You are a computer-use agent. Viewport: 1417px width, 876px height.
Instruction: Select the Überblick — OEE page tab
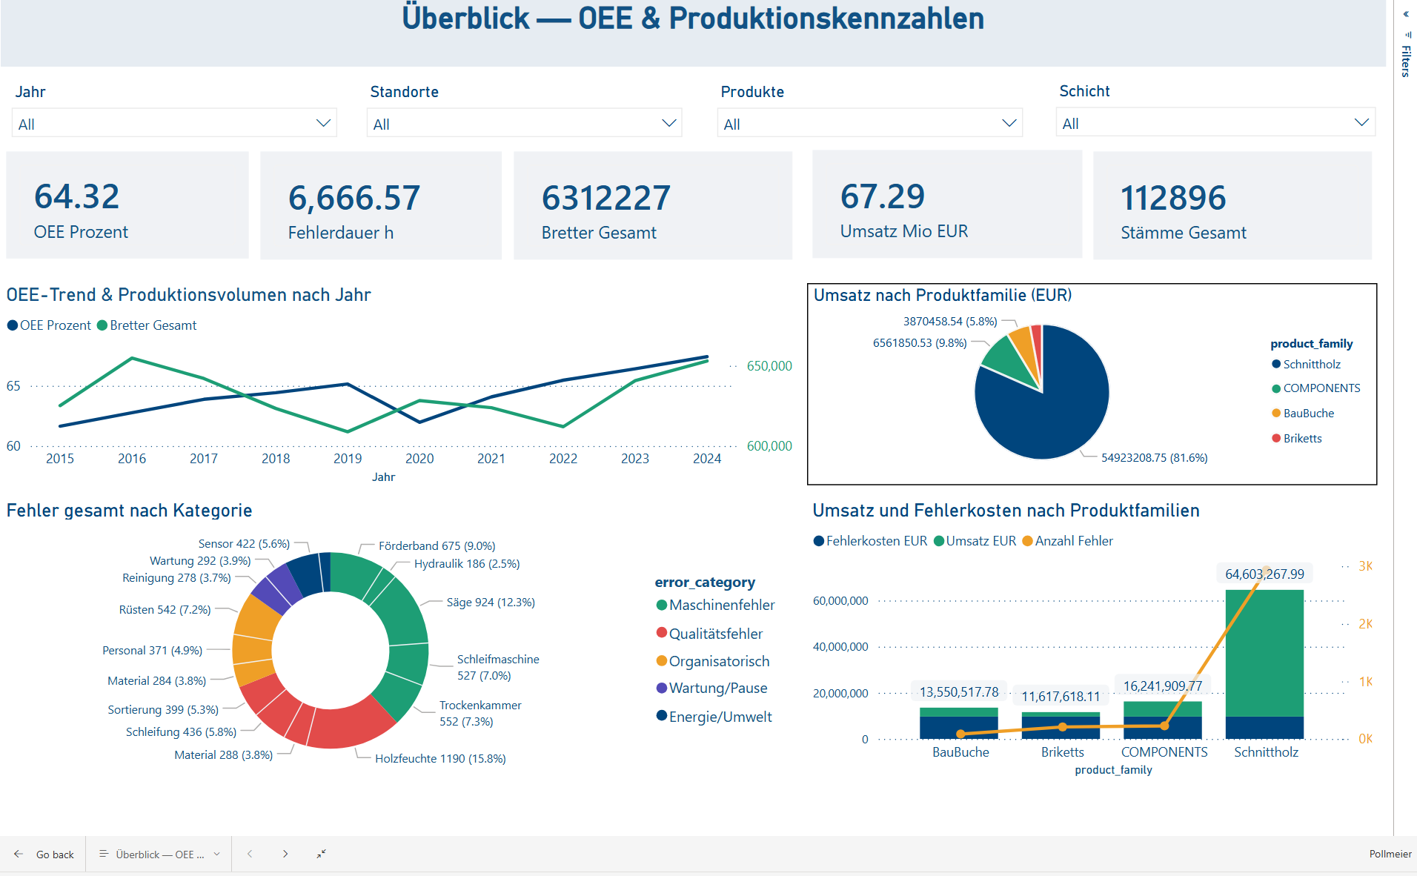click(x=159, y=854)
